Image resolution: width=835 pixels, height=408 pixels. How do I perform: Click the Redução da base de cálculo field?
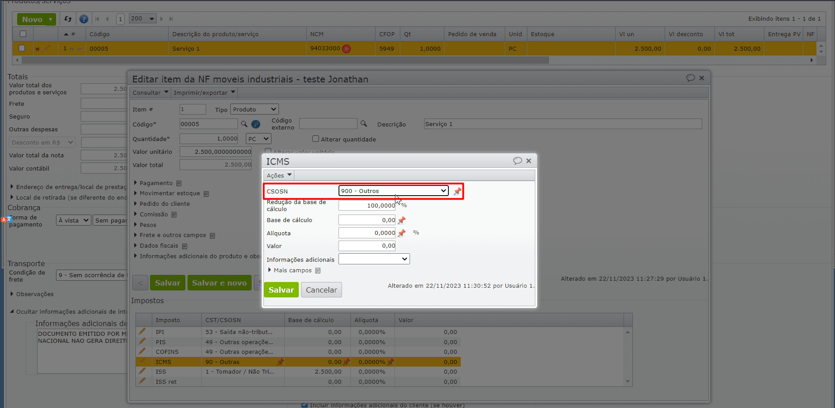tap(367, 206)
